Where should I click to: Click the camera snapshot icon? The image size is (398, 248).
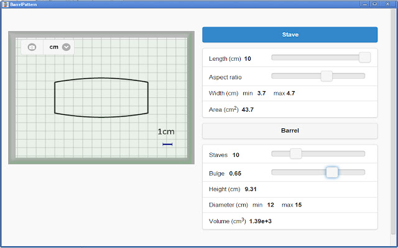click(x=32, y=46)
